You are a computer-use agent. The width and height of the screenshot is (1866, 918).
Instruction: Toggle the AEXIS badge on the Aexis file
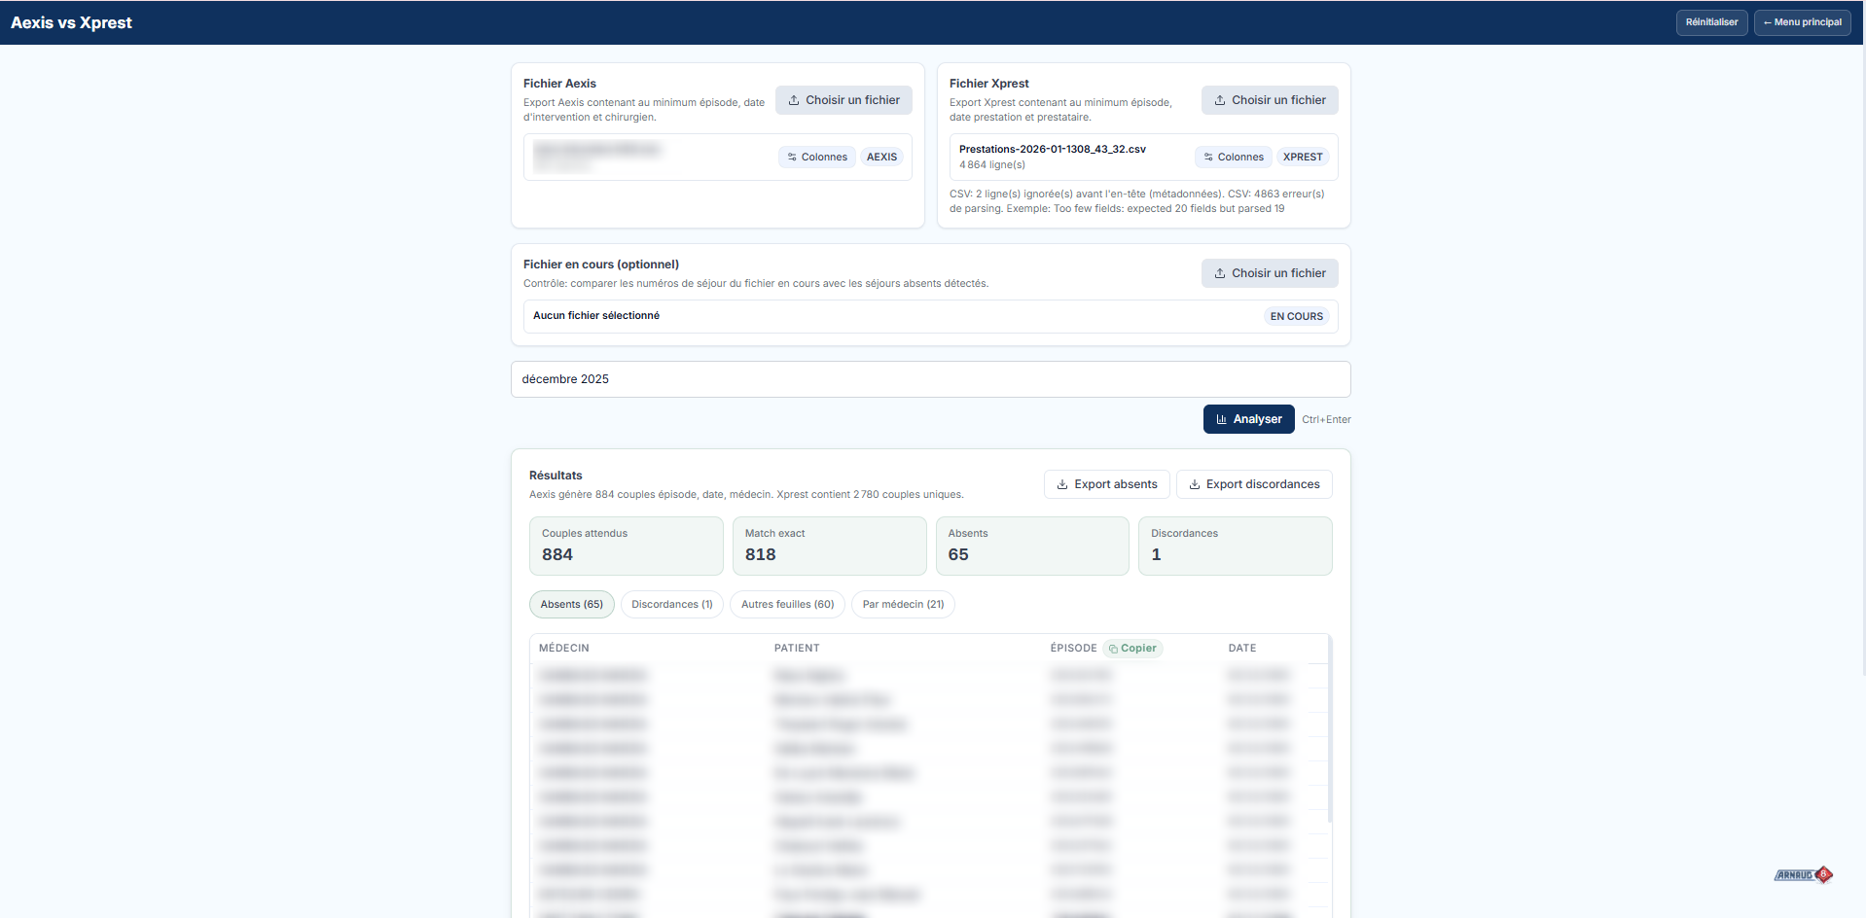(x=880, y=157)
